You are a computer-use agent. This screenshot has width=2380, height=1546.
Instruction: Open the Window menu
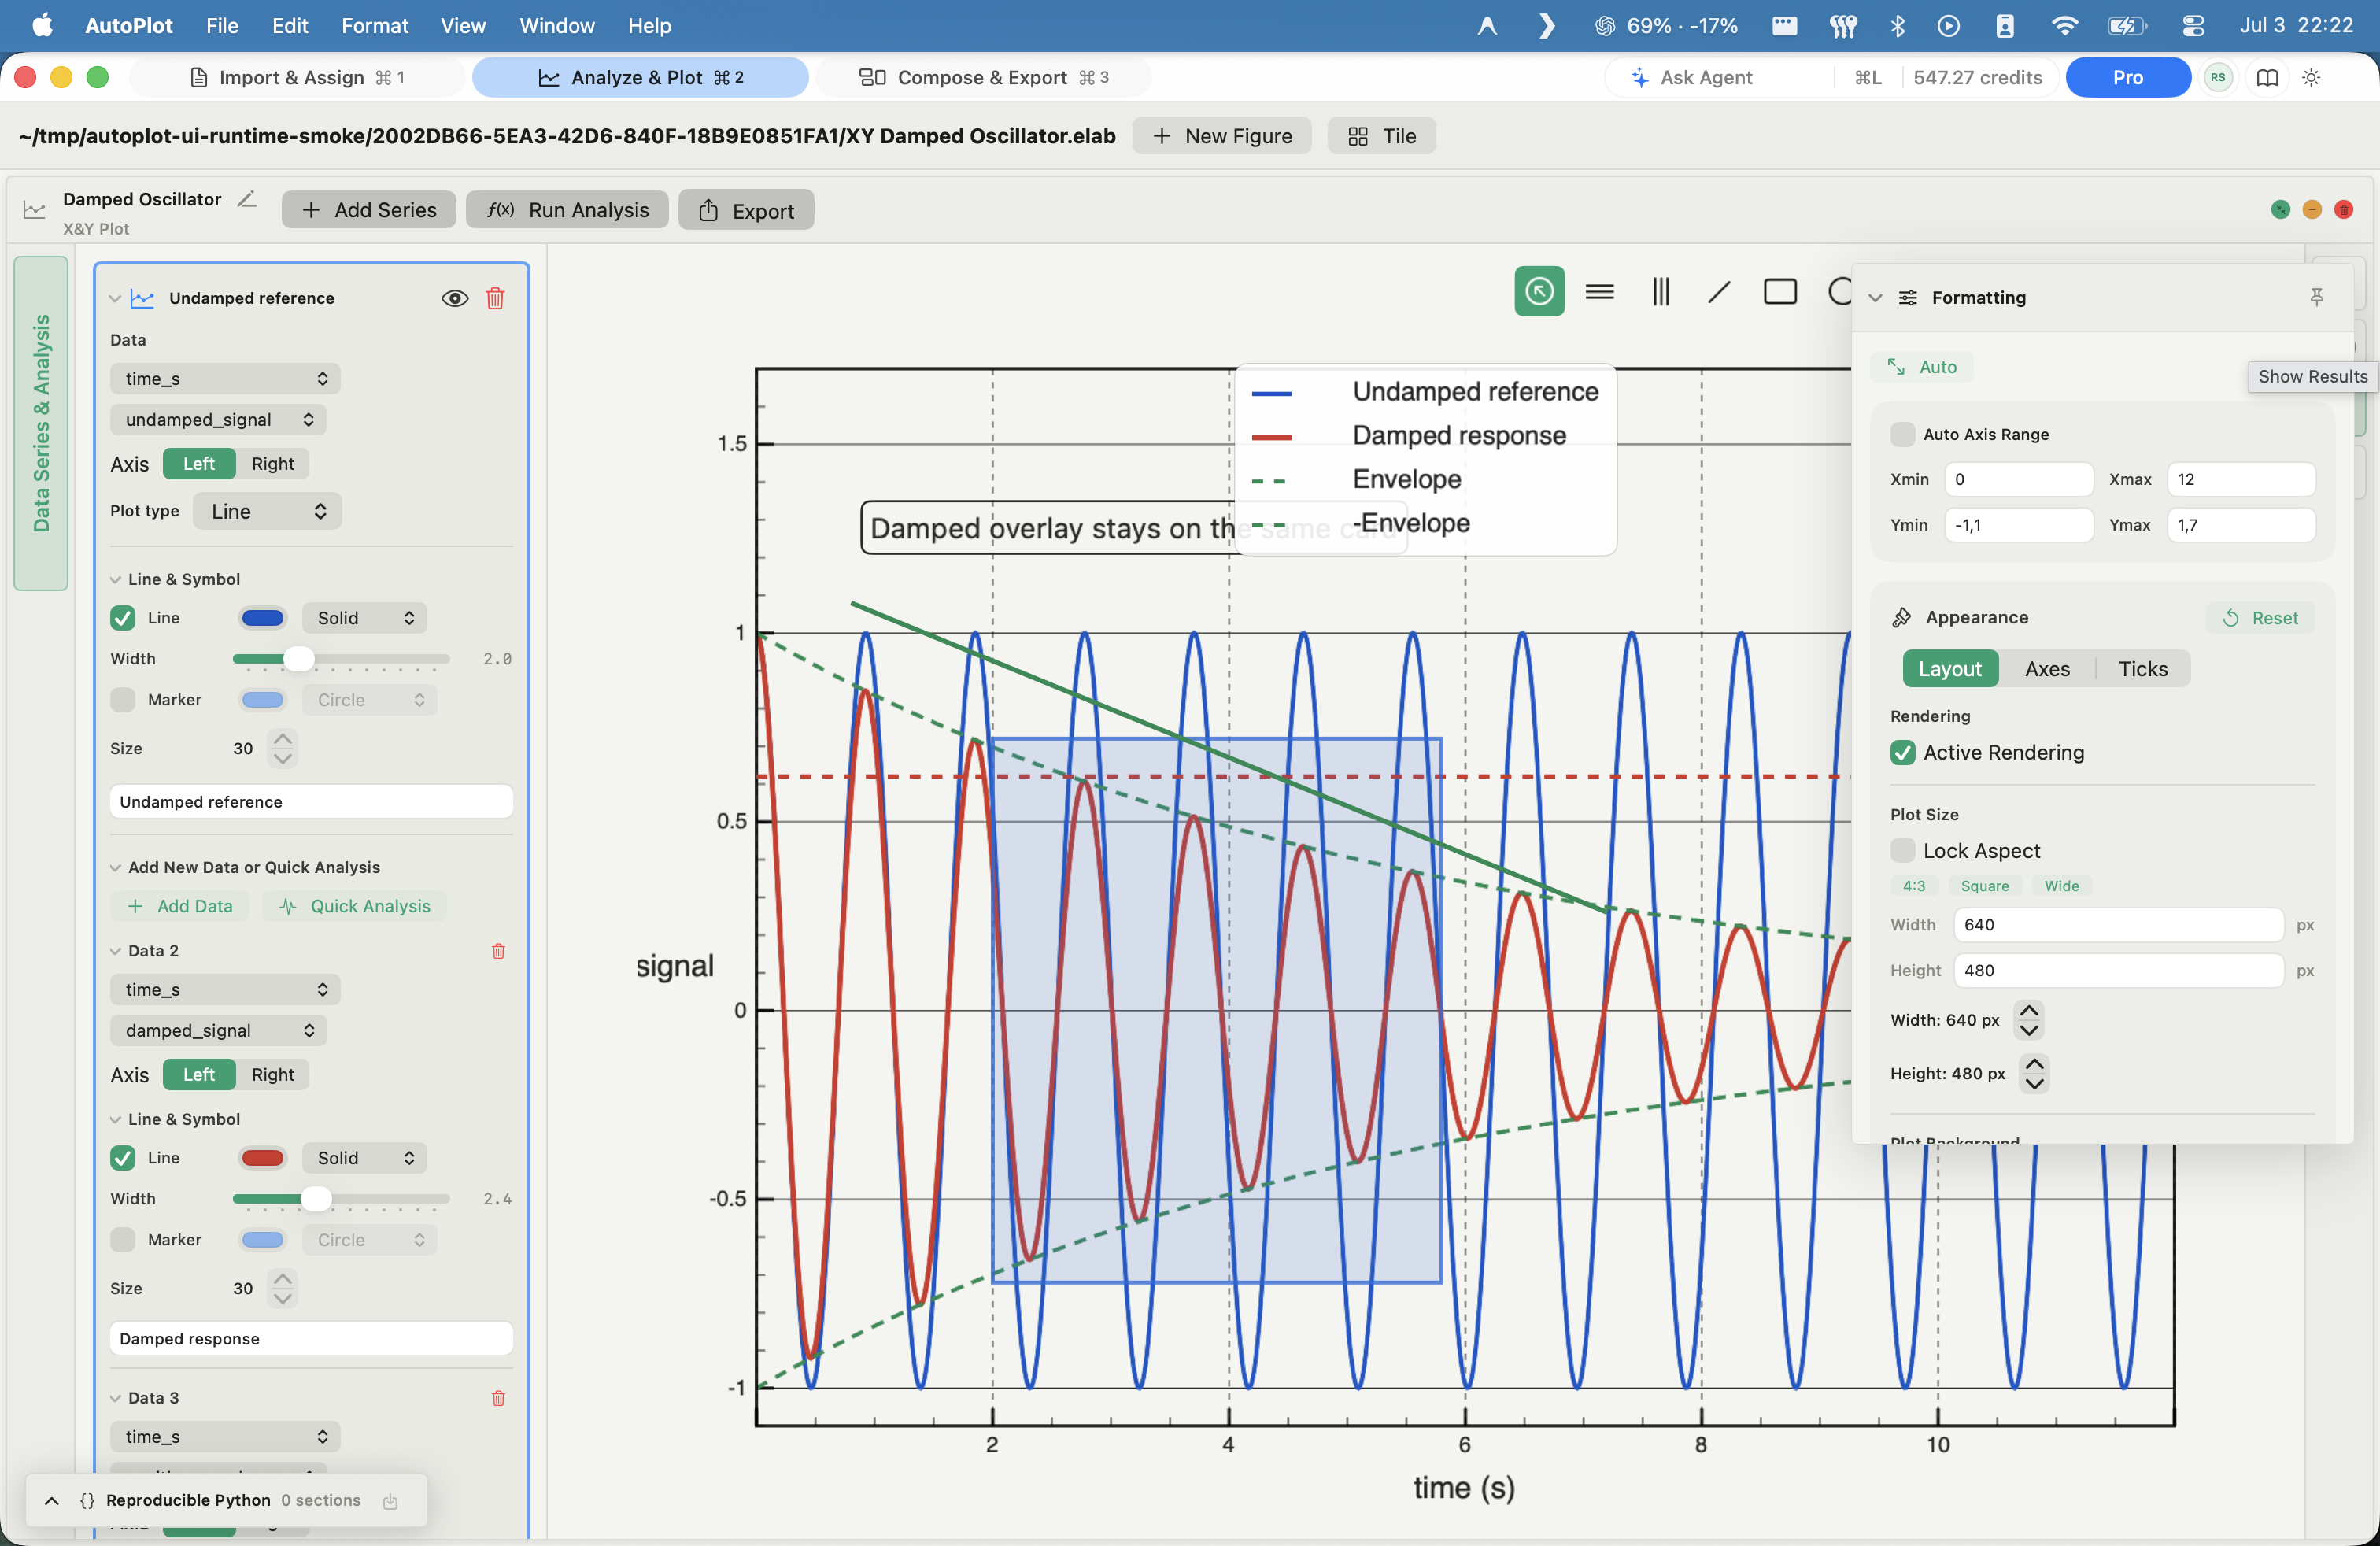tap(556, 25)
